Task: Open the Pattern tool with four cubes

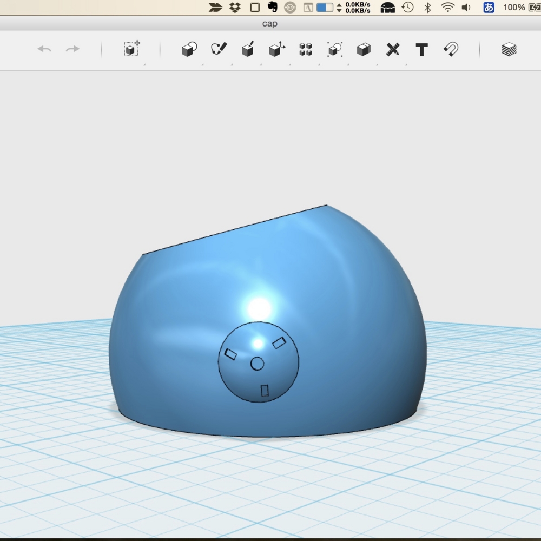Action: (x=306, y=49)
